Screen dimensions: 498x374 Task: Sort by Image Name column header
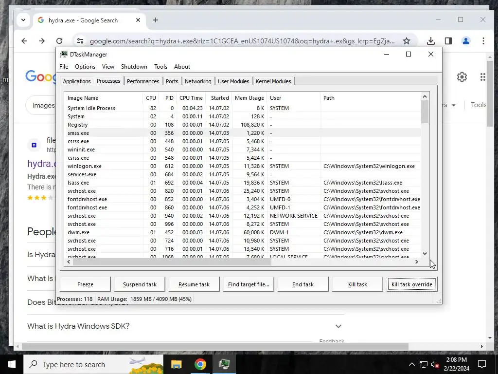coord(104,98)
